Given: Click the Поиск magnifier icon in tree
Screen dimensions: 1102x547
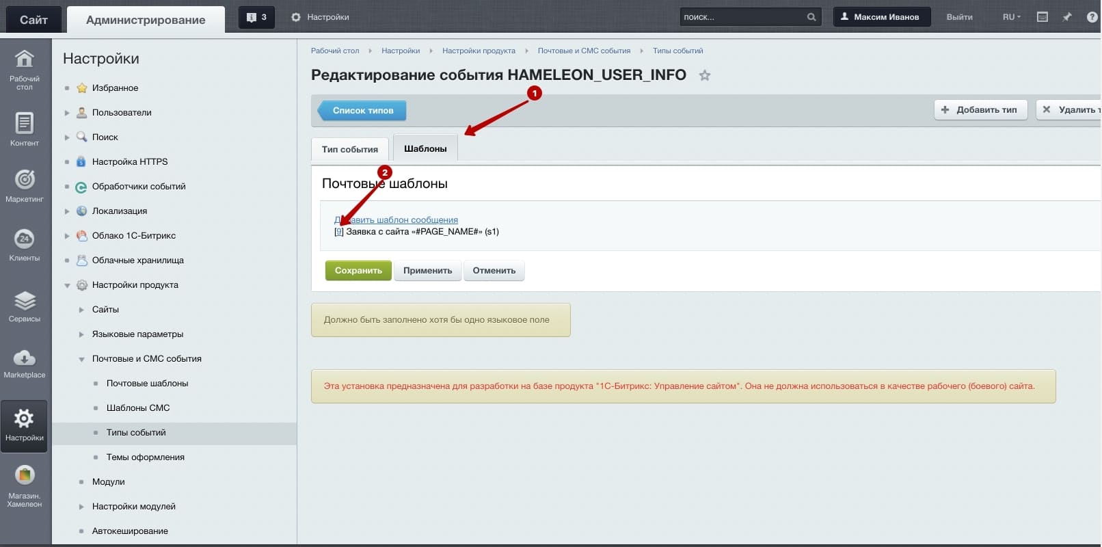Looking at the screenshot, I should pos(82,137).
